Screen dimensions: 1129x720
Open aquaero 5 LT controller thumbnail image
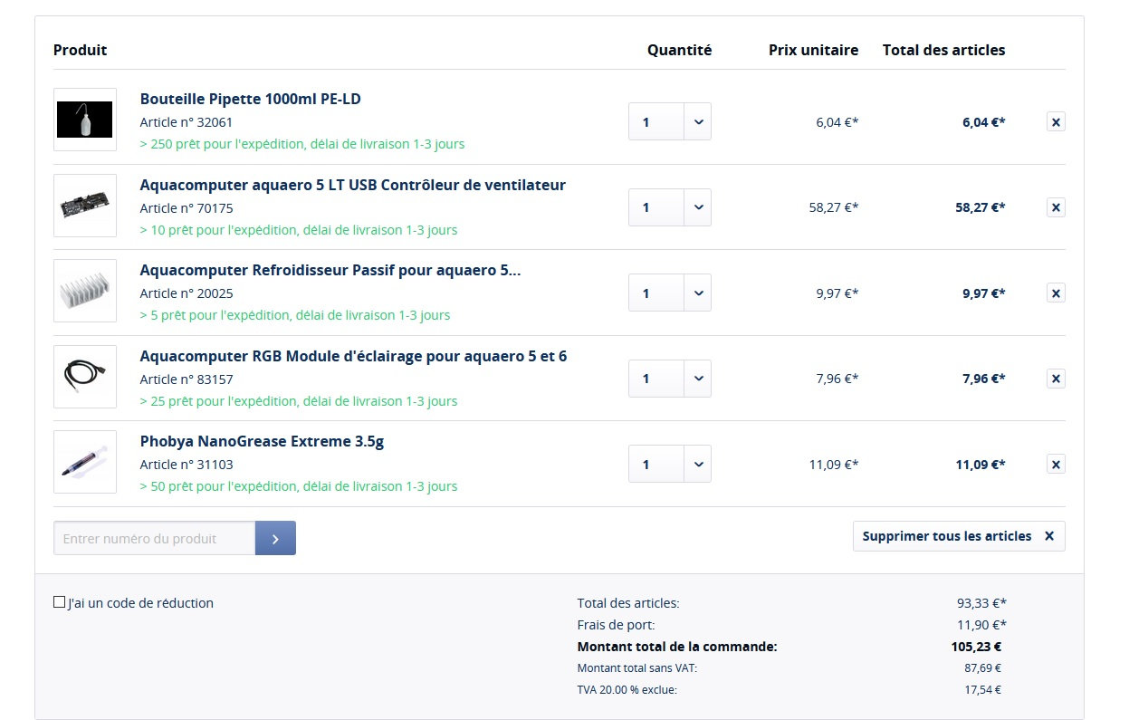tap(85, 206)
